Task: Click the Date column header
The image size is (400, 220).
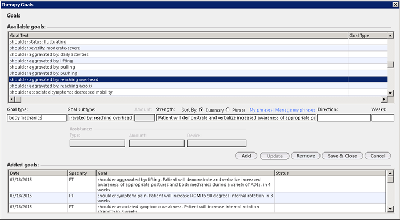Action: [38, 173]
